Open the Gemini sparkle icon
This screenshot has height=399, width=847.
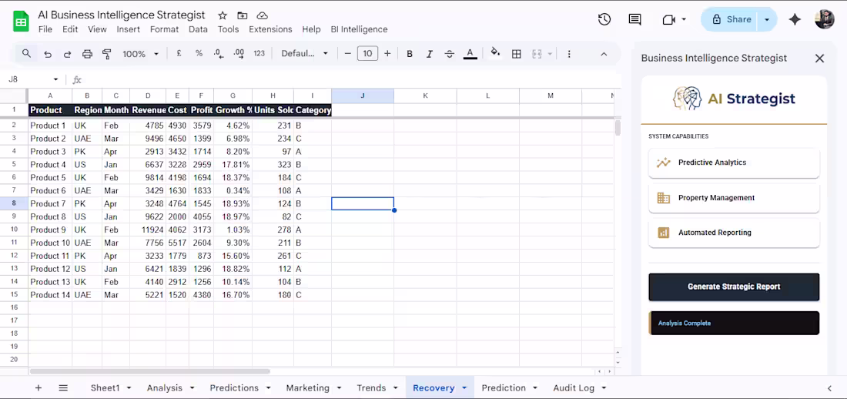click(795, 19)
